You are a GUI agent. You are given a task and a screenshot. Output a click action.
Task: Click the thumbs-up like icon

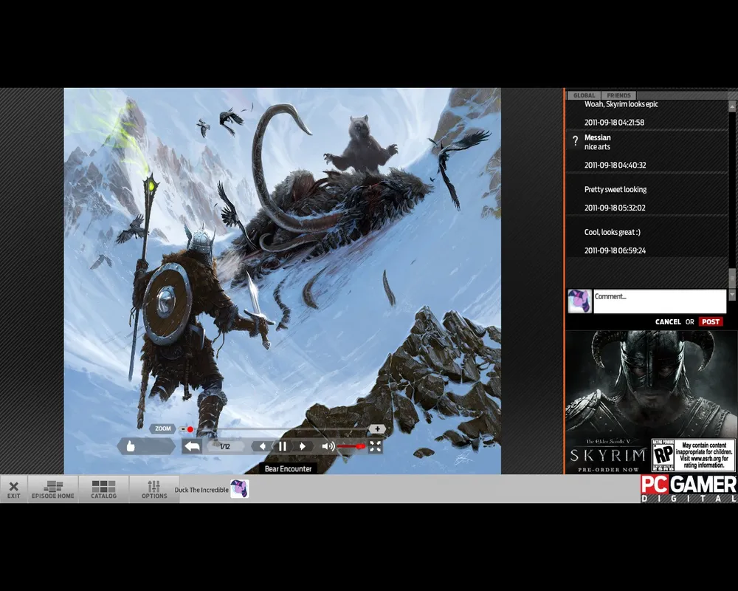click(x=131, y=446)
